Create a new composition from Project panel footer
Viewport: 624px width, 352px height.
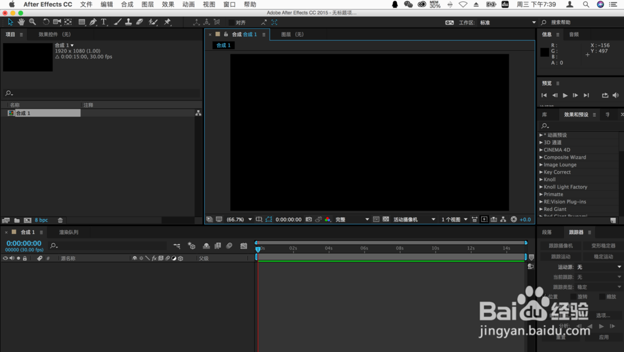27,220
